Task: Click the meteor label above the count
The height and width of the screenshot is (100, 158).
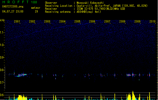Action: (36, 8)
